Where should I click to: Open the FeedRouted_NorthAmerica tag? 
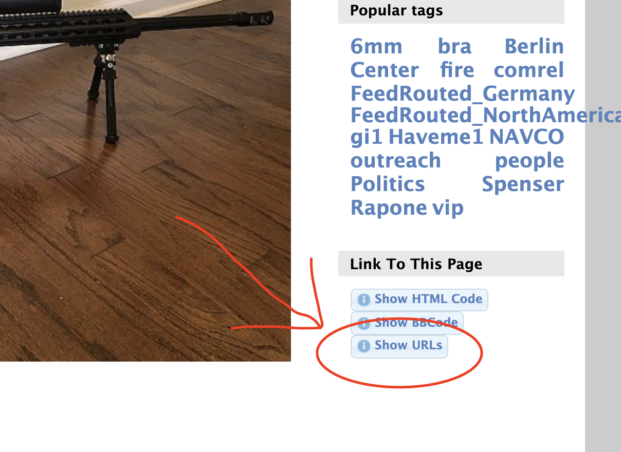click(486, 116)
